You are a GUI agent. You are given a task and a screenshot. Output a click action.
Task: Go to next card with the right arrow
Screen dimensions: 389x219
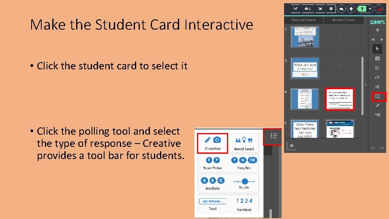pyautogui.click(x=382, y=39)
